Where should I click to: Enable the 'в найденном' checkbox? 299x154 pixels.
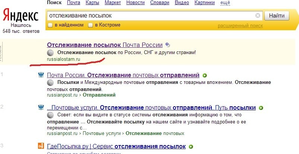(x=50, y=25)
